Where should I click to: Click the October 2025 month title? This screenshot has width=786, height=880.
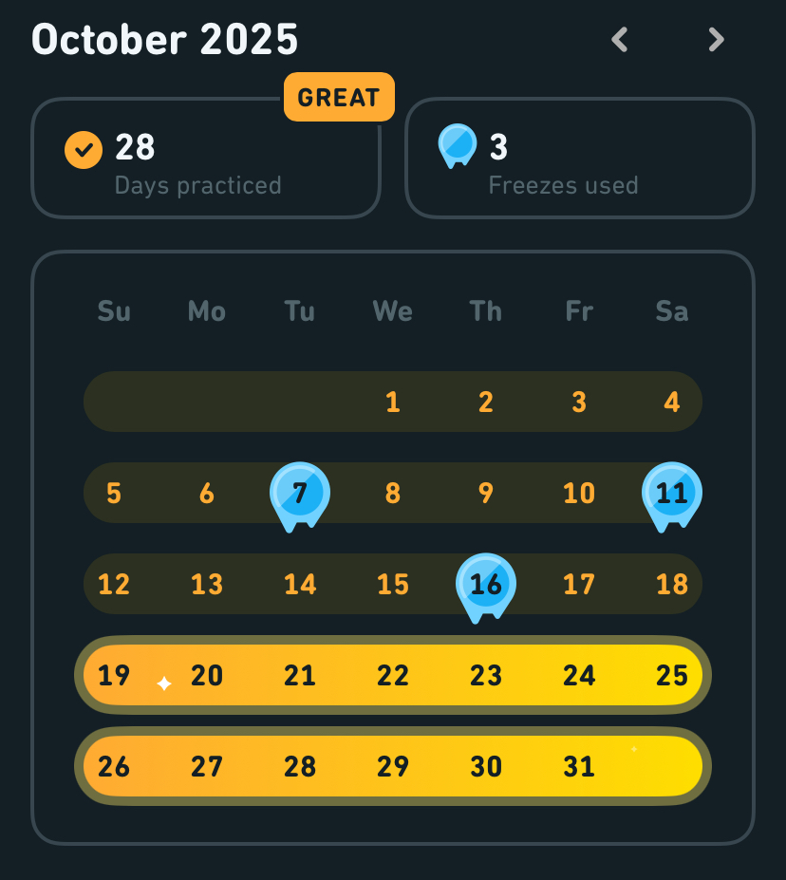pyautogui.click(x=165, y=40)
